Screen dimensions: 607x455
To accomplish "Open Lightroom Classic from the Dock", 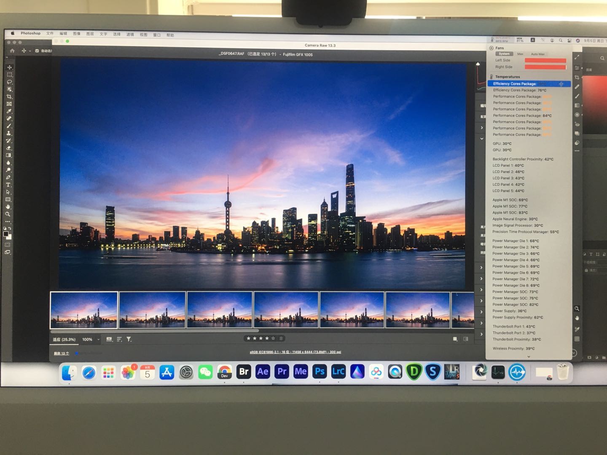I will (338, 372).
